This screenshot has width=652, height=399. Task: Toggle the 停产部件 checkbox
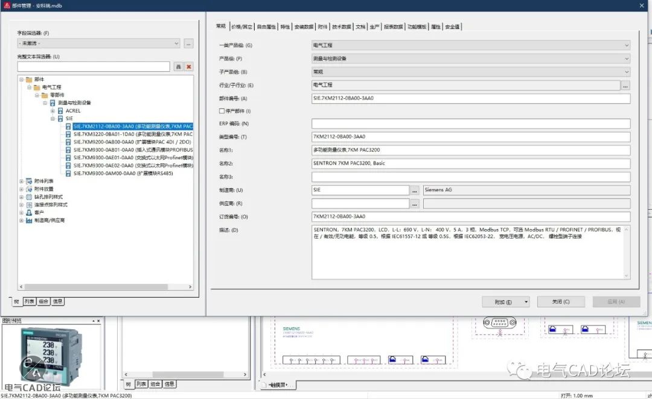(x=222, y=111)
